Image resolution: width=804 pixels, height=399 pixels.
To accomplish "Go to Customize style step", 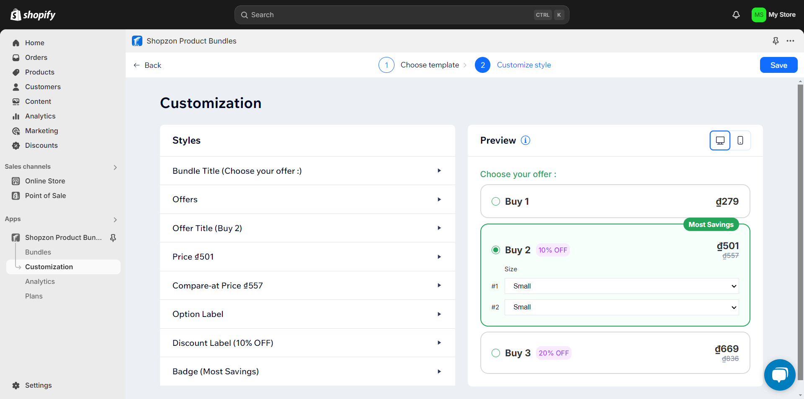I will click(513, 65).
